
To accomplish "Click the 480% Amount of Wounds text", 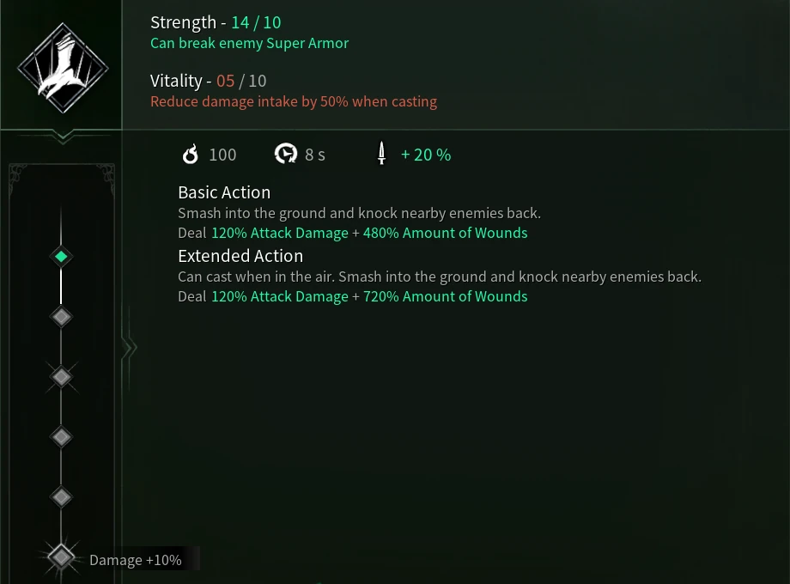I will coord(445,233).
